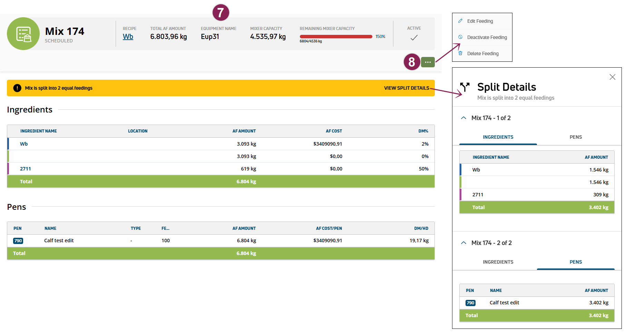
Task: Open the green three-dots options button
Action: (428, 62)
